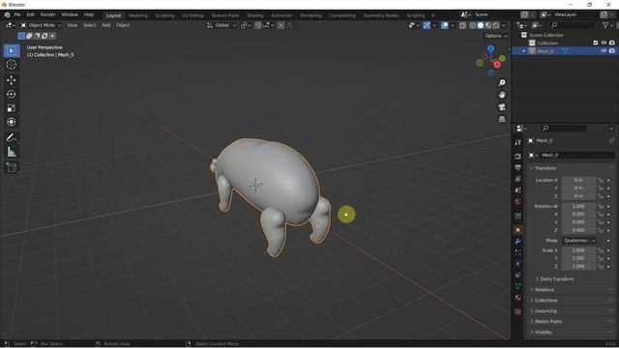Select the Rotate tool
The image size is (619, 348).
tap(11, 95)
